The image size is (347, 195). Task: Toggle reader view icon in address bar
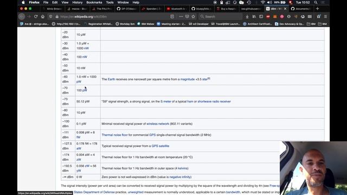[172, 17]
